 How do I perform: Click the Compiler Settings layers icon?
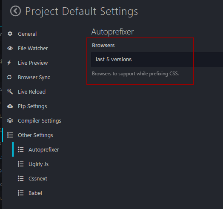point(10,120)
